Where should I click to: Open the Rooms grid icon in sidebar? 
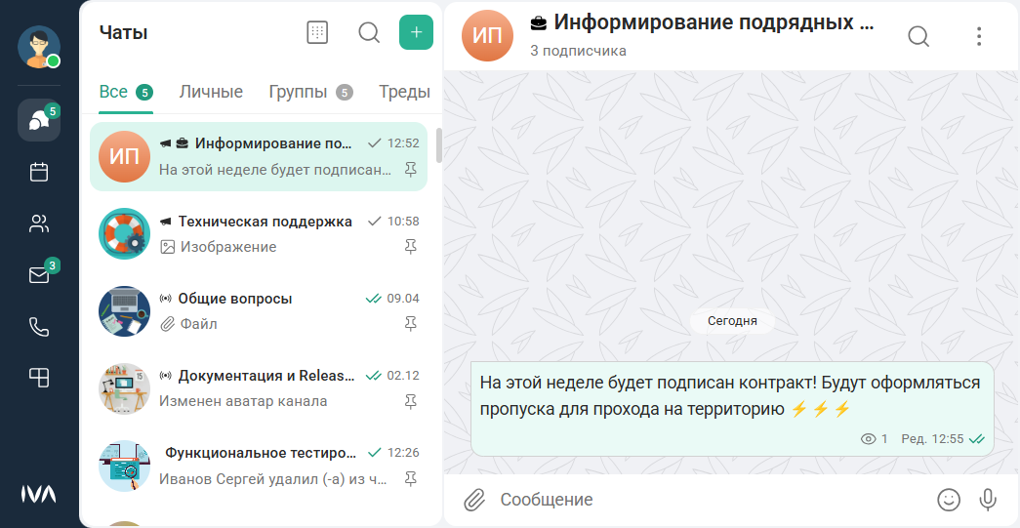[x=39, y=378]
